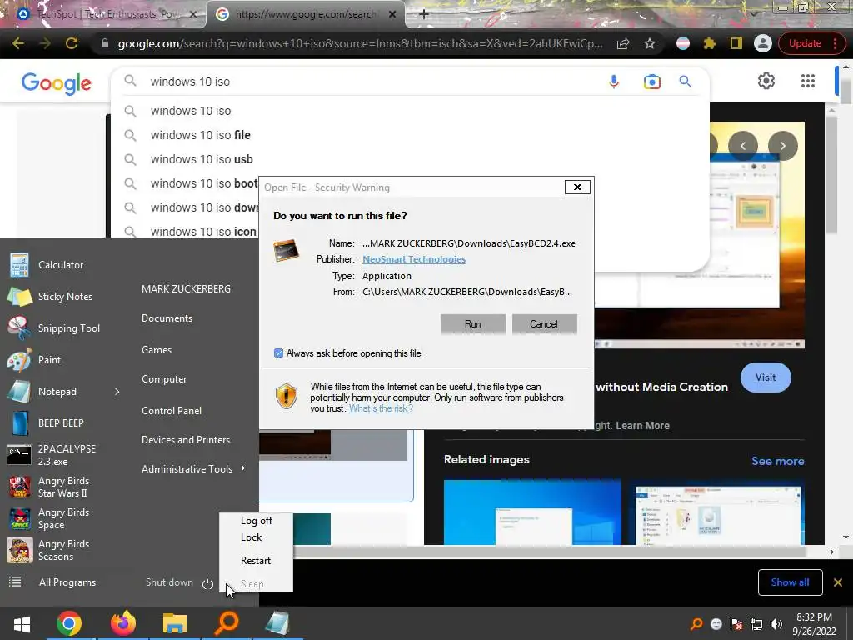853x640 pixels.
Task: Click Cancel in Security Warning dialog
Action: [x=543, y=324]
